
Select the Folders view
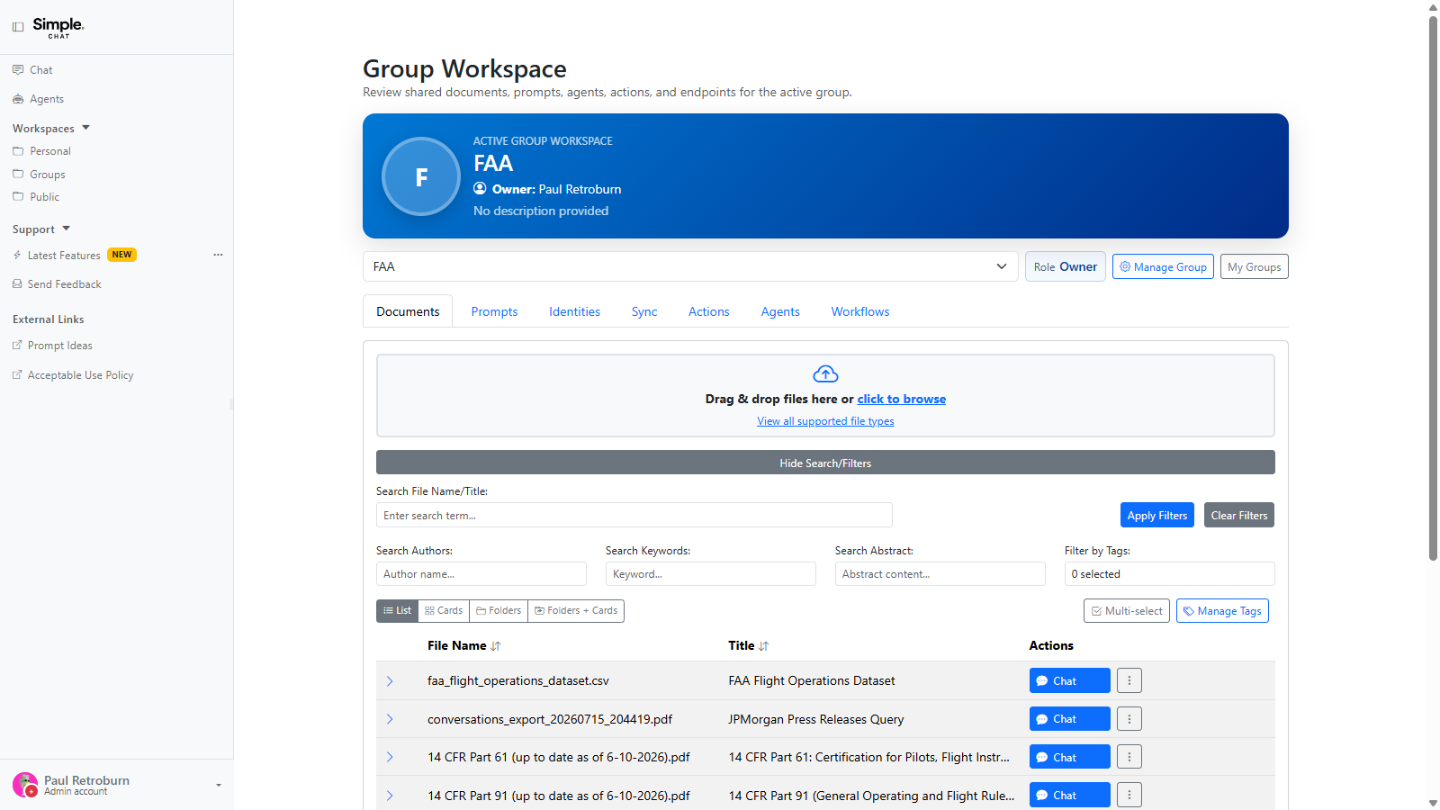click(x=499, y=610)
